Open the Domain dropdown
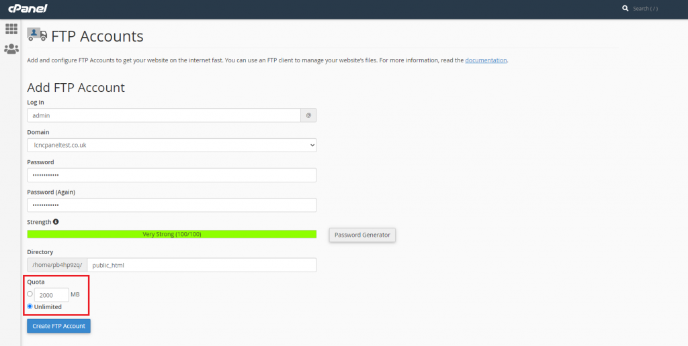The image size is (688, 346). (171, 145)
